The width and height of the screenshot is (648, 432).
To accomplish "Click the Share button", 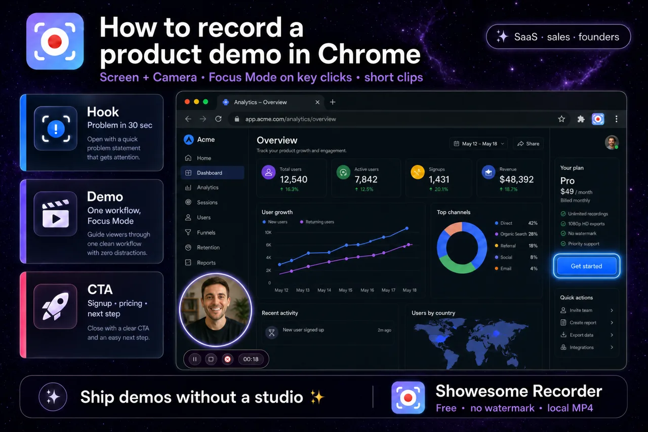I will (528, 144).
